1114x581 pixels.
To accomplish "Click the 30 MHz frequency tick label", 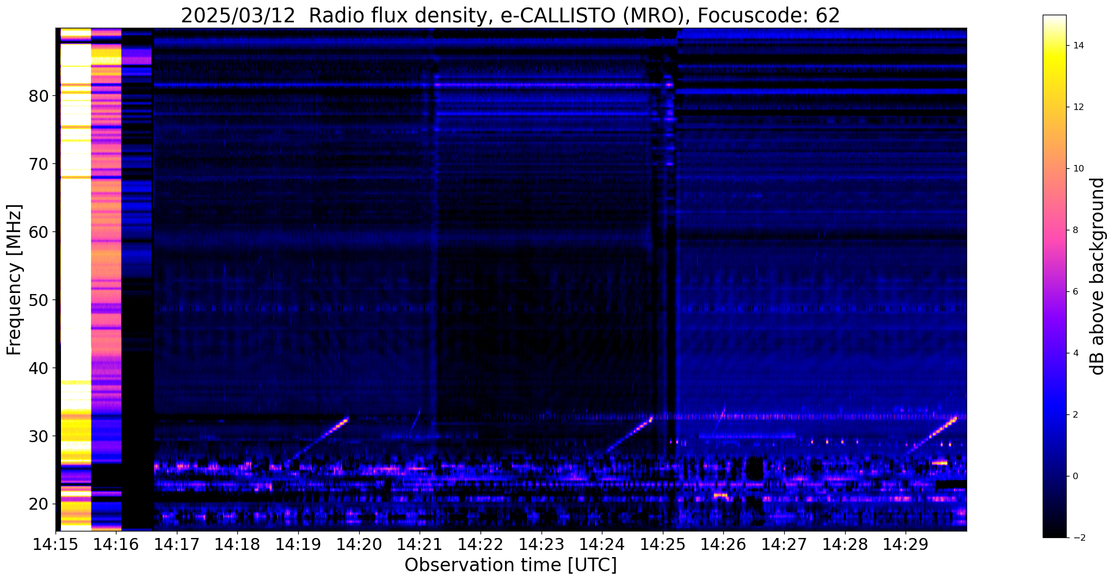I will [39, 436].
